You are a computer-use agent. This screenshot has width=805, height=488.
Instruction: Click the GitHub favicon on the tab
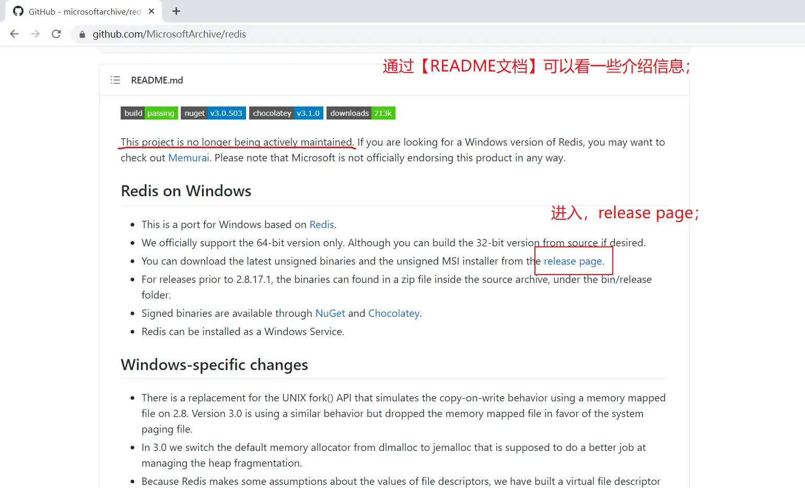(18, 11)
